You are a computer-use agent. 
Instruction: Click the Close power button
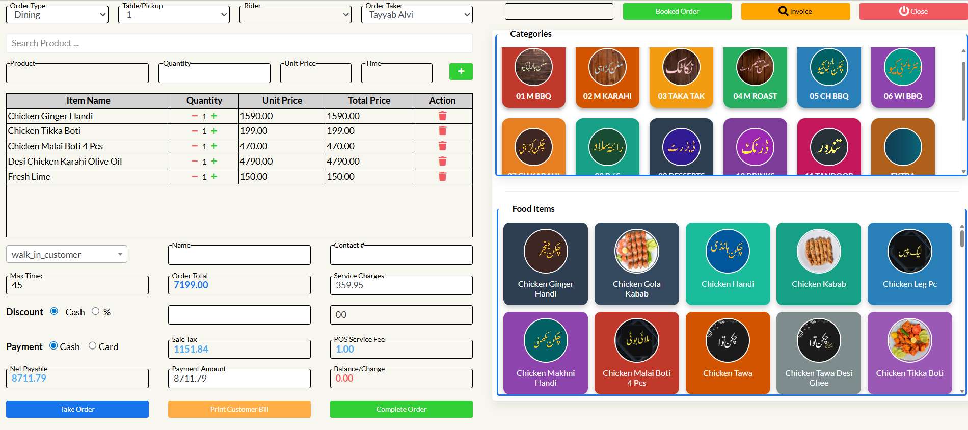(913, 11)
